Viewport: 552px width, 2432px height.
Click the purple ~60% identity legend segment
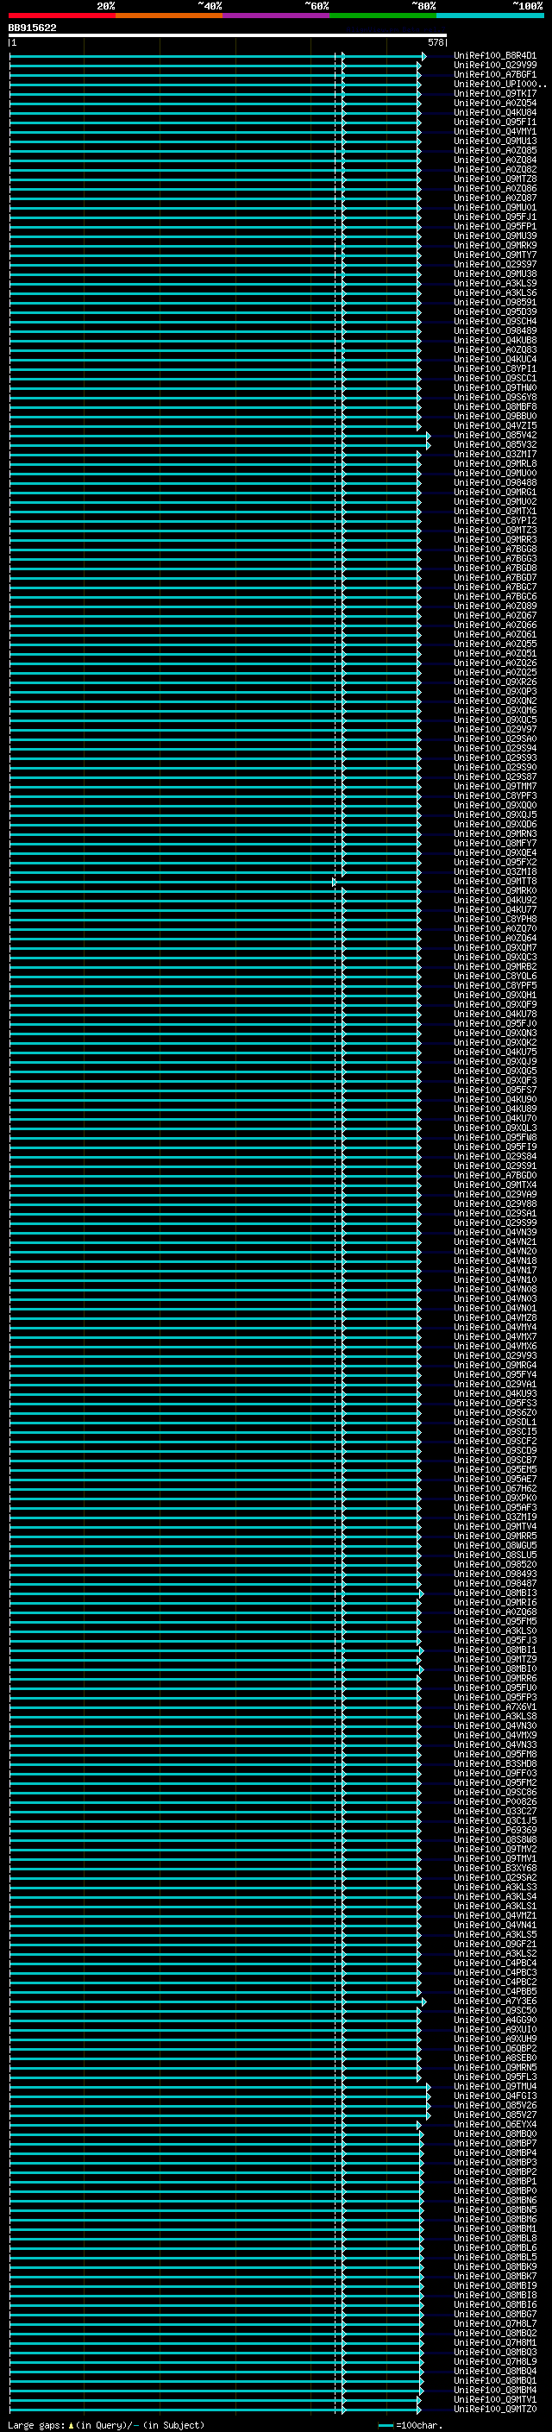(275, 16)
